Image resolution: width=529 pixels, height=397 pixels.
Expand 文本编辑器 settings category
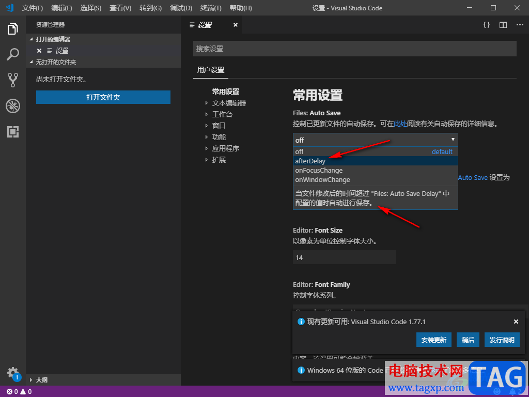click(229, 103)
